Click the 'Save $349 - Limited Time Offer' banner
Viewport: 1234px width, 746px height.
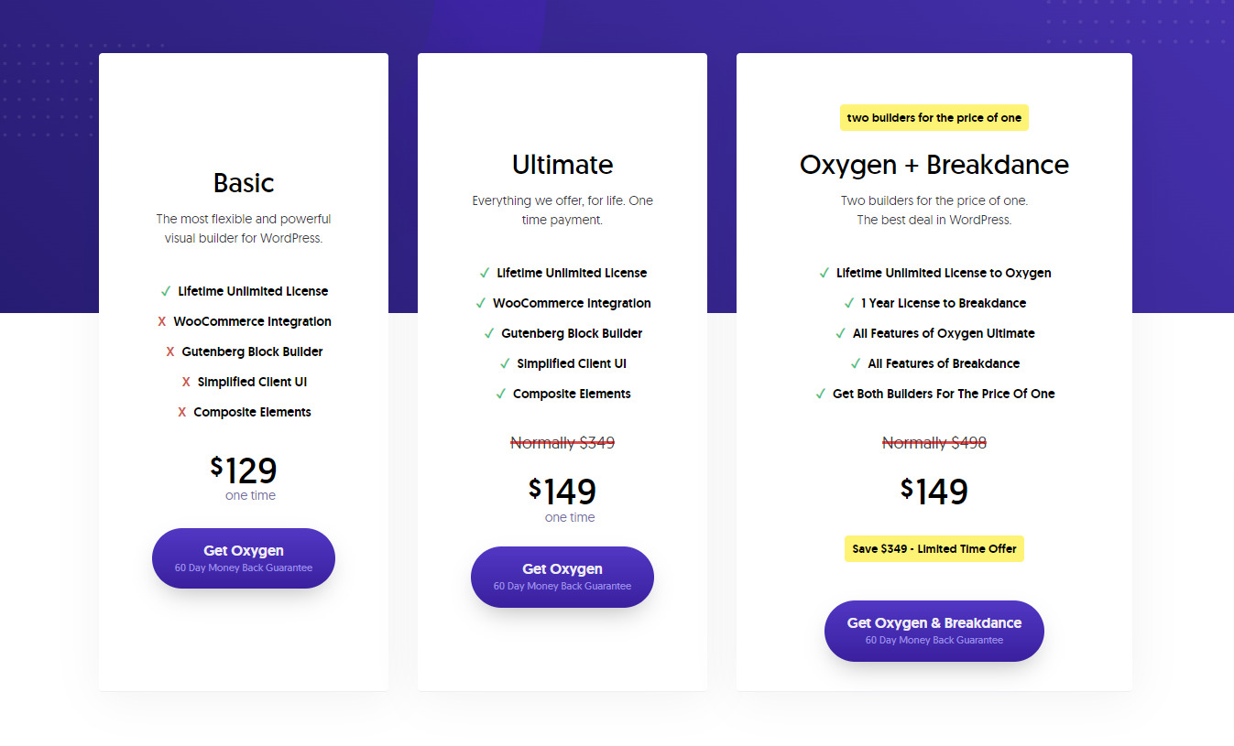tap(934, 548)
